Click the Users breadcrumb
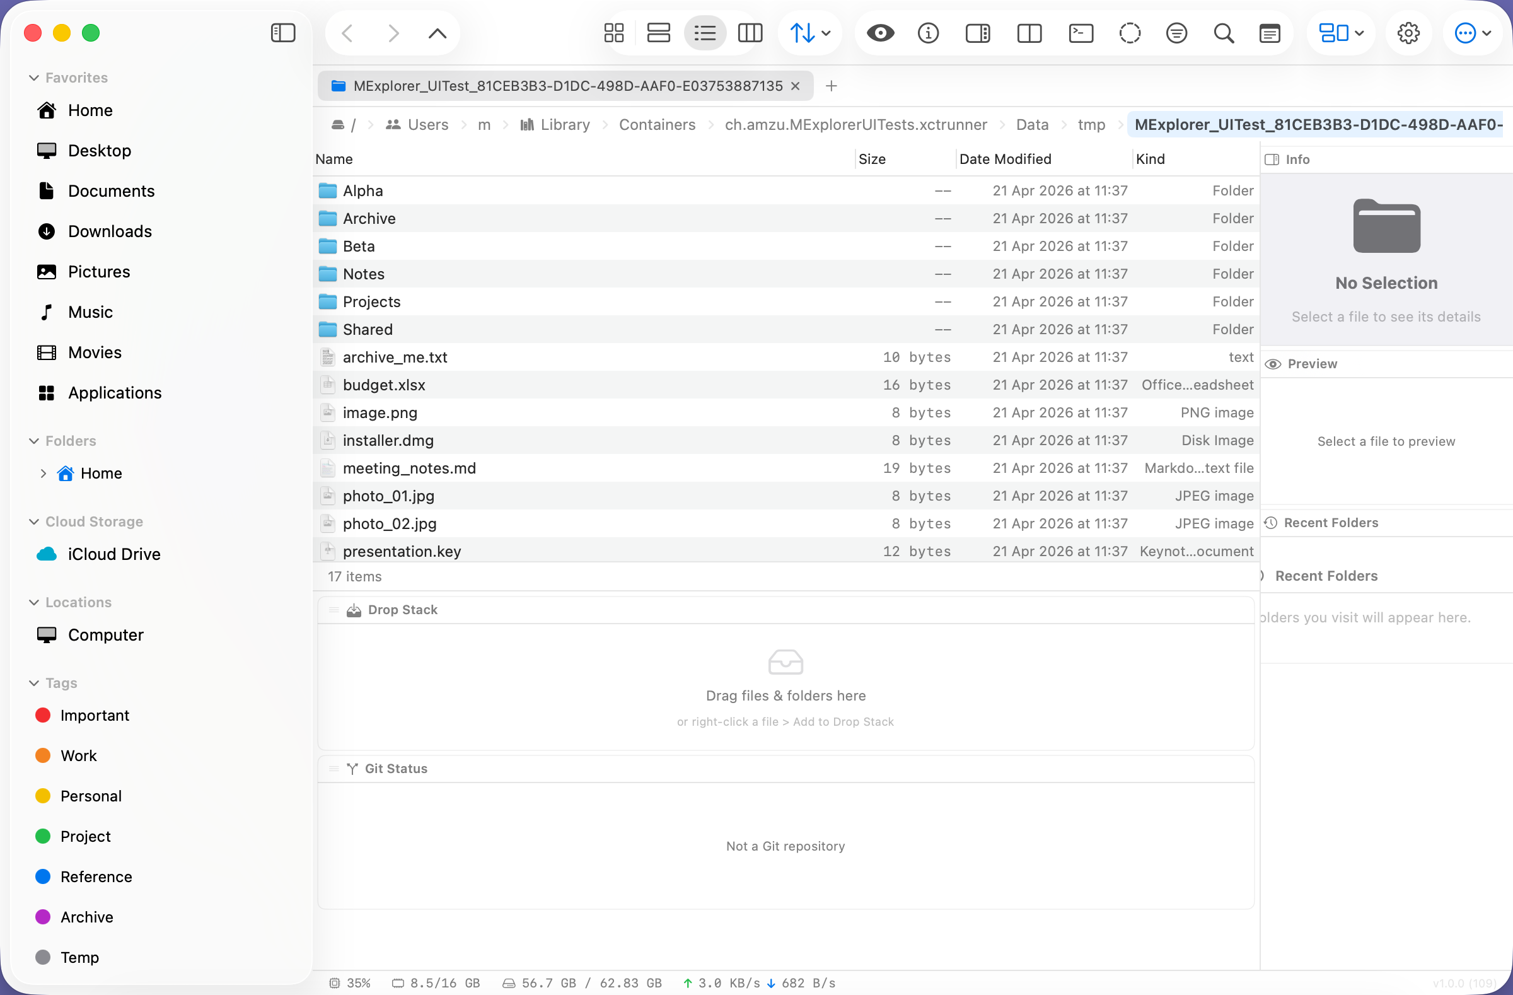This screenshot has height=995, width=1513. point(417,125)
